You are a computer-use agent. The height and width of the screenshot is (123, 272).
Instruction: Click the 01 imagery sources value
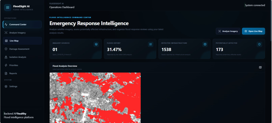point(55,50)
